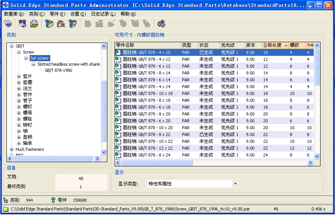Sort by 类型 column header

pos(190,45)
